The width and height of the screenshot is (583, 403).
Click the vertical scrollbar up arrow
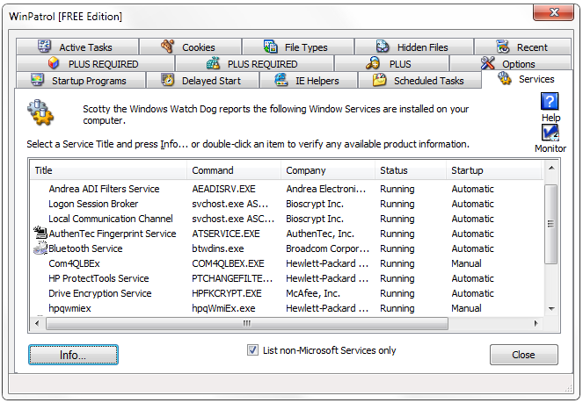click(x=551, y=168)
